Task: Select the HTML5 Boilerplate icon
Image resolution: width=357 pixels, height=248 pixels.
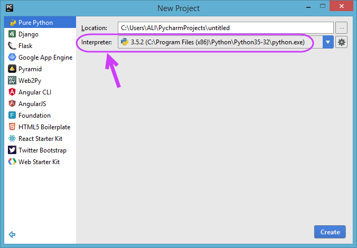Action: pyautogui.click(x=12, y=127)
